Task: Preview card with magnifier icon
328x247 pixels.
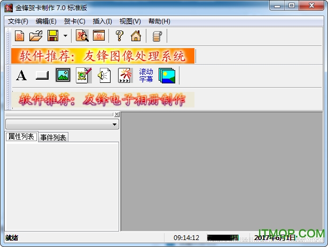Action: pyautogui.click(x=82, y=36)
